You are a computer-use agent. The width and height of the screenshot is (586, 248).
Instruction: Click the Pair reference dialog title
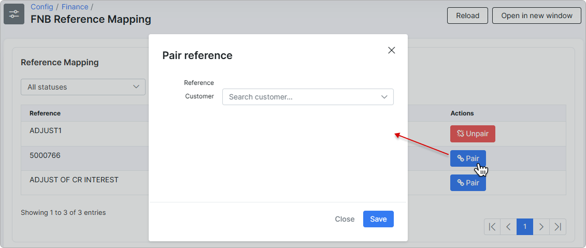pyautogui.click(x=197, y=55)
